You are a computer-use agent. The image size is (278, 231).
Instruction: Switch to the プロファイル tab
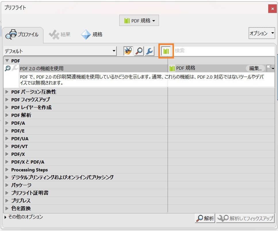22,35
